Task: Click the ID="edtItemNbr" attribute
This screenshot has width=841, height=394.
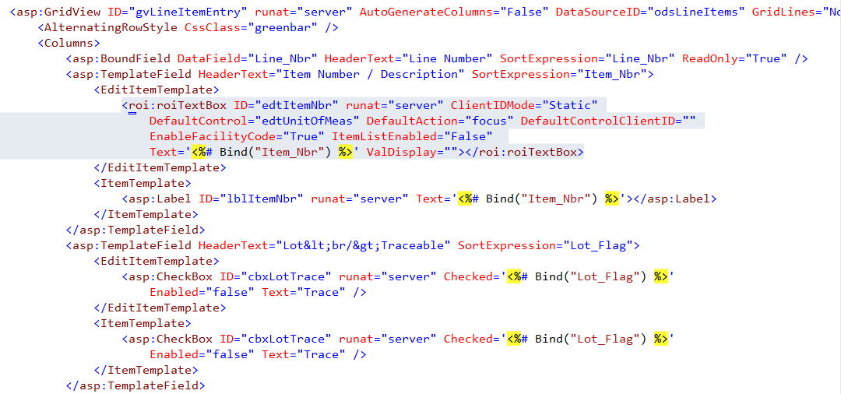Action: tap(287, 105)
